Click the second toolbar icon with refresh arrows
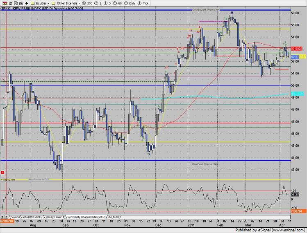The height and width of the screenshot is (233, 307). click(x=11, y=3)
